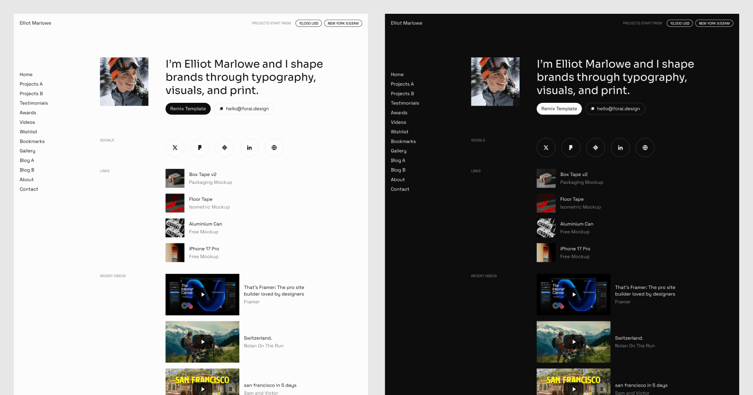Click Remix Template button in light version
This screenshot has height=395, width=753.
[188, 109]
